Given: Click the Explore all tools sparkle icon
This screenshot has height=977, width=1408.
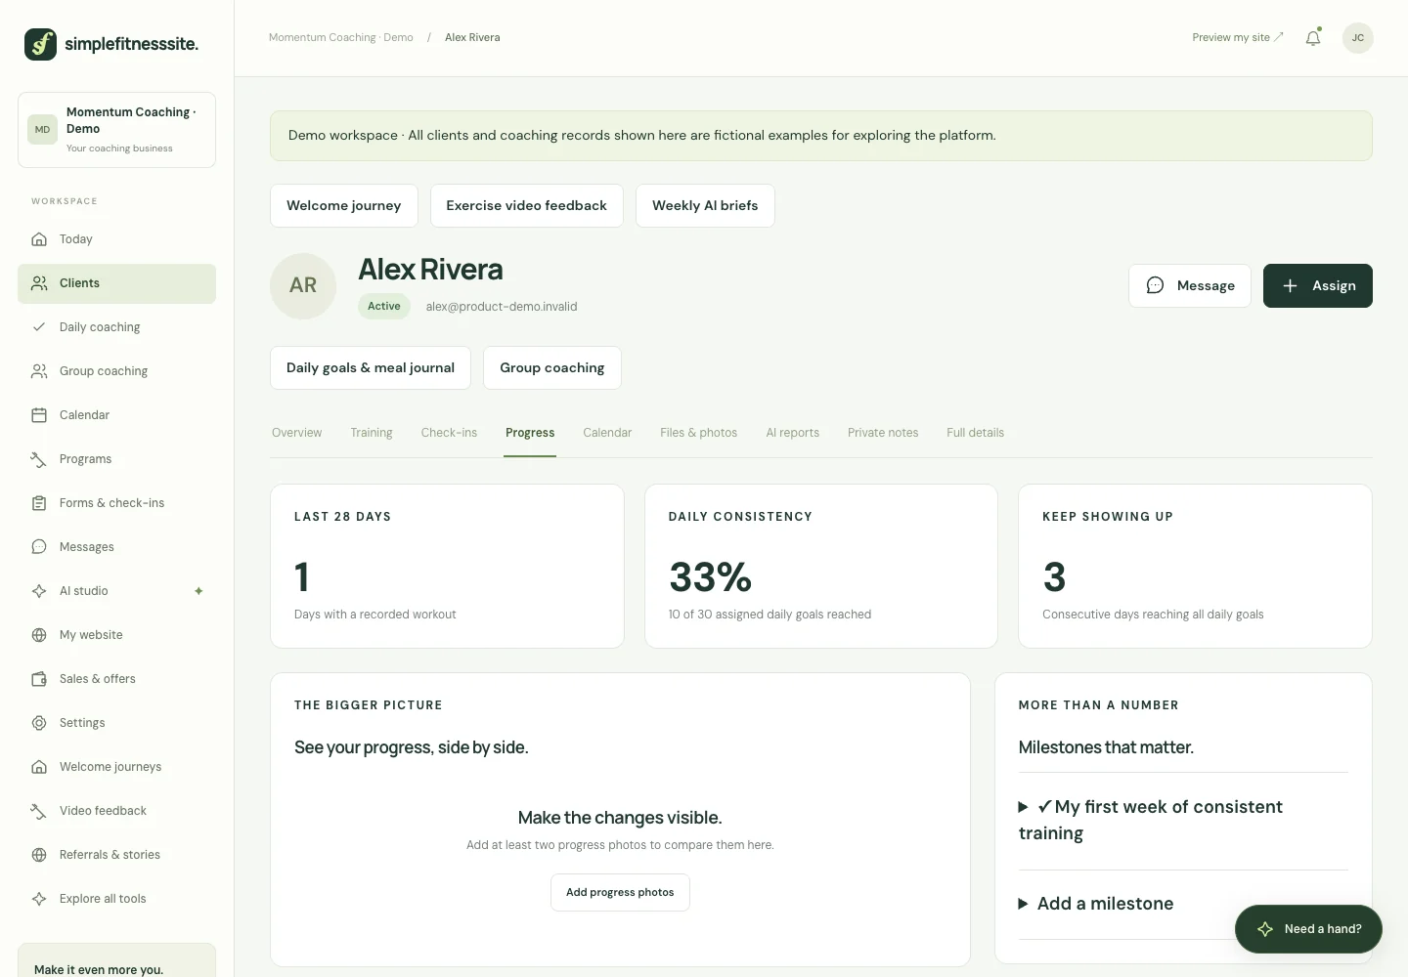Looking at the screenshot, I should point(39,899).
